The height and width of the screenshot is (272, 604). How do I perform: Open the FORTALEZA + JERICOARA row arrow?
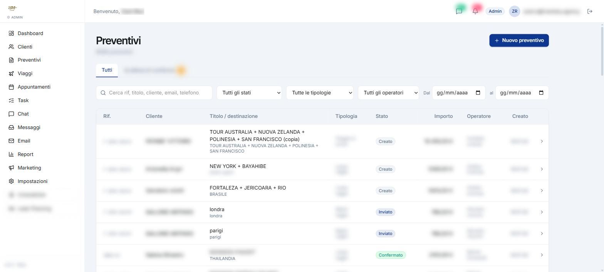click(542, 191)
